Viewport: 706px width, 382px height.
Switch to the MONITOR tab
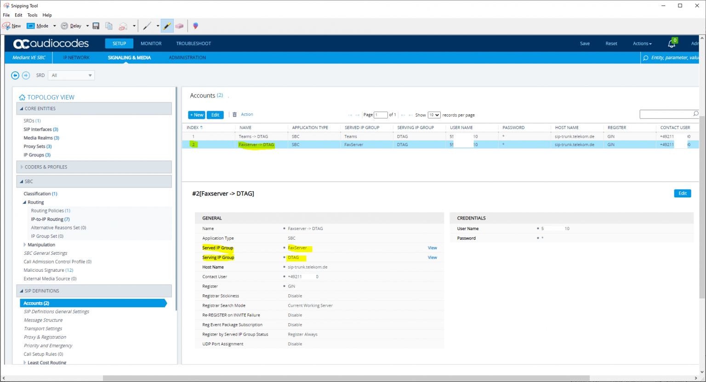[x=151, y=43]
